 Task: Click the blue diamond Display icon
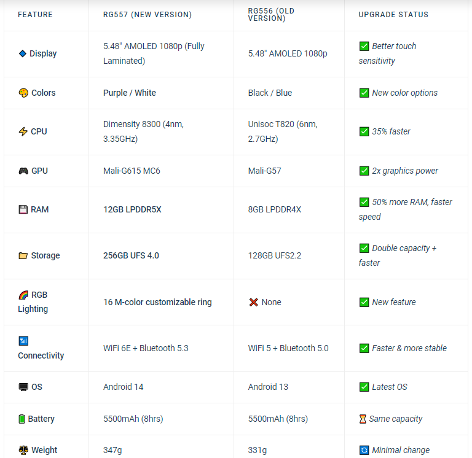click(23, 53)
